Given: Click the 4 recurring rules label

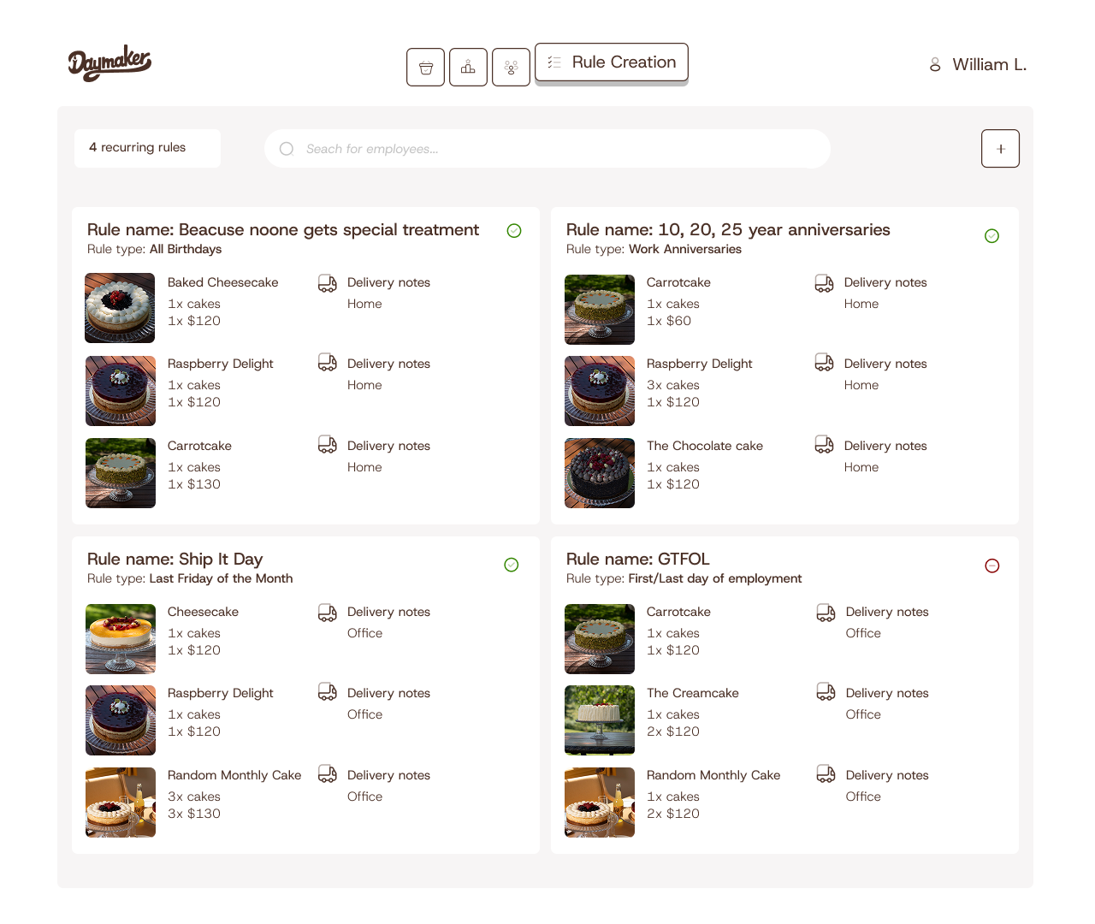Looking at the screenshot, I should [137, 147].
